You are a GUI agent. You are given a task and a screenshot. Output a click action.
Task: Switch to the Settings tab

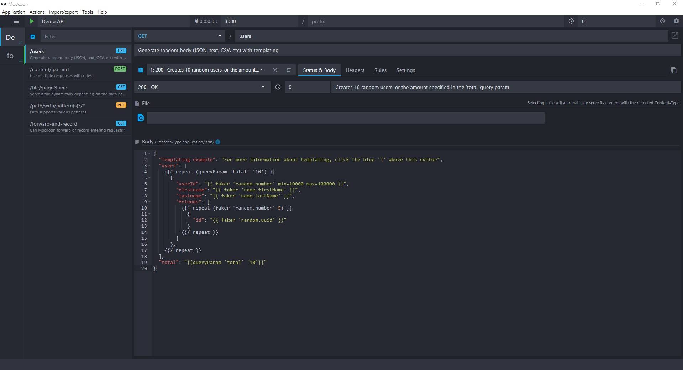click(x=405, y=70)
